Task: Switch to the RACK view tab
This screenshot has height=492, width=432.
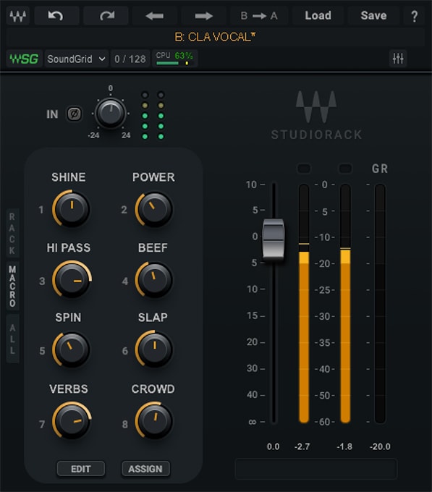Action: [x=12, y=234]
